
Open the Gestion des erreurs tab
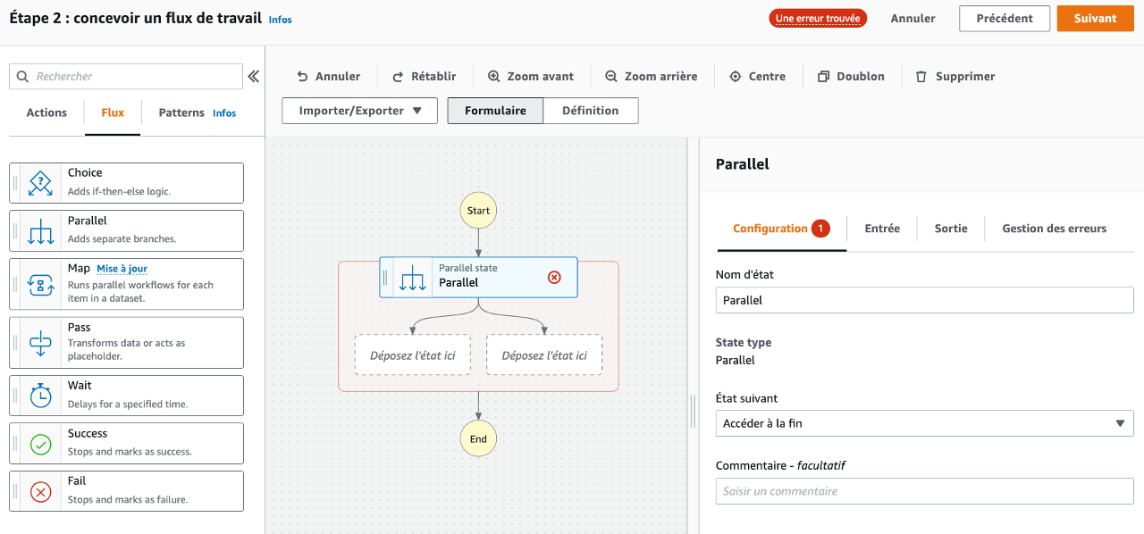click(x=1055, y=229)
